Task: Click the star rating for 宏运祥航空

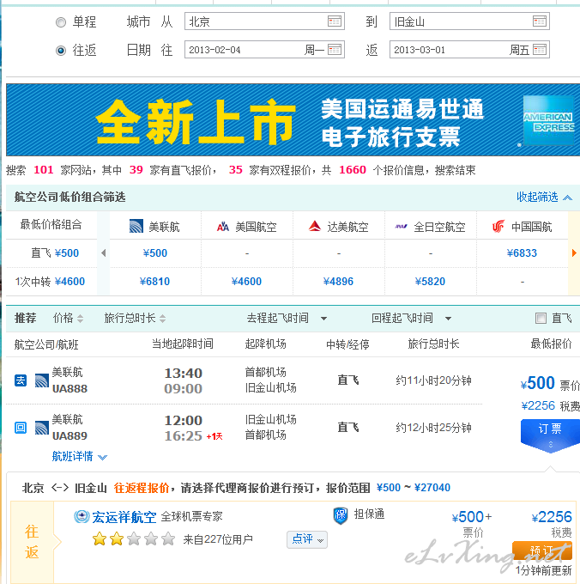Action: (134, 539)
